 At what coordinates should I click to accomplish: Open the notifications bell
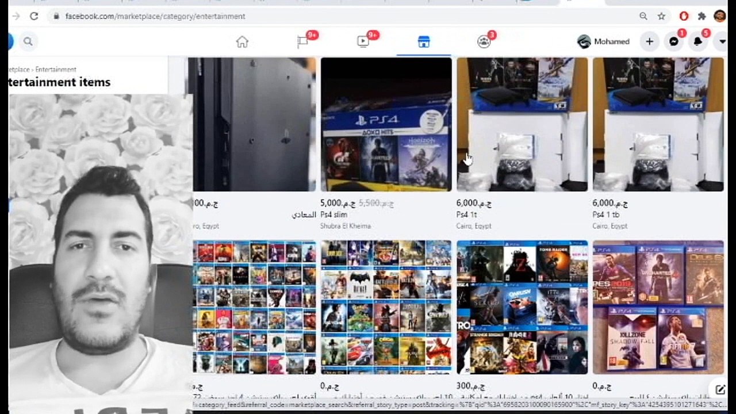coord(698,41)
